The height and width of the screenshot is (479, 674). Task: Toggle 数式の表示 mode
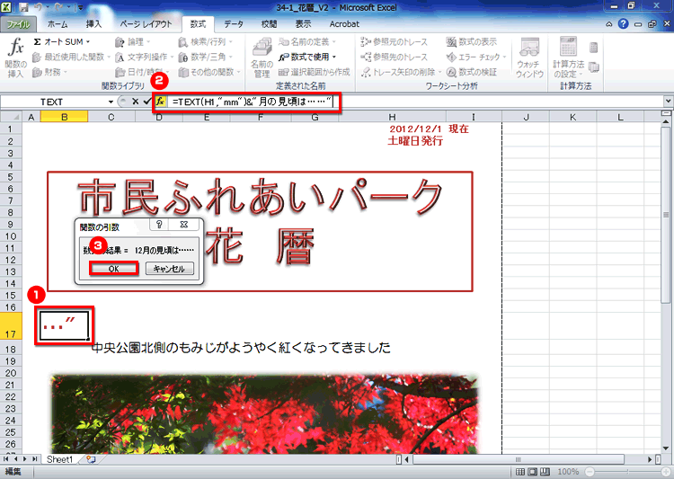click(472, 41)
